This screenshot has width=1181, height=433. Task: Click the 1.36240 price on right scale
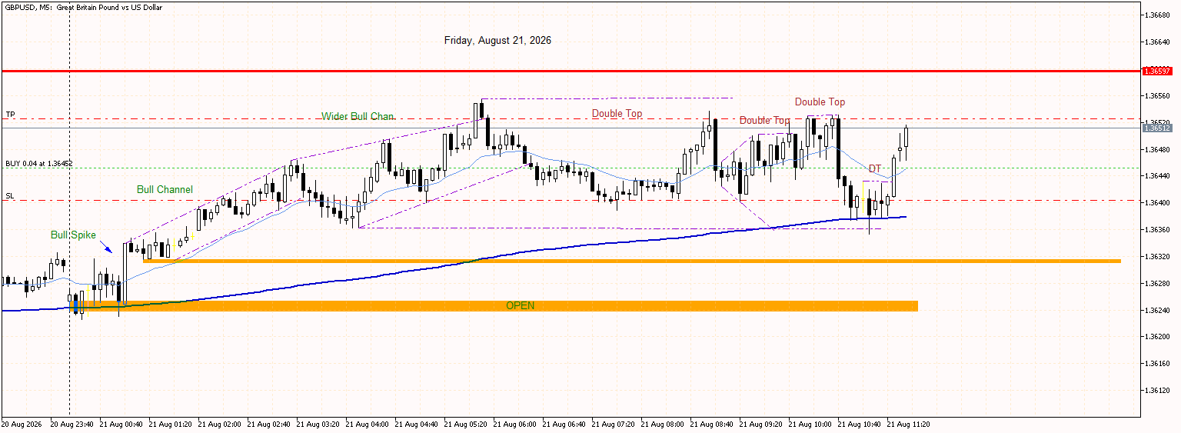(x=1156, y=310)
